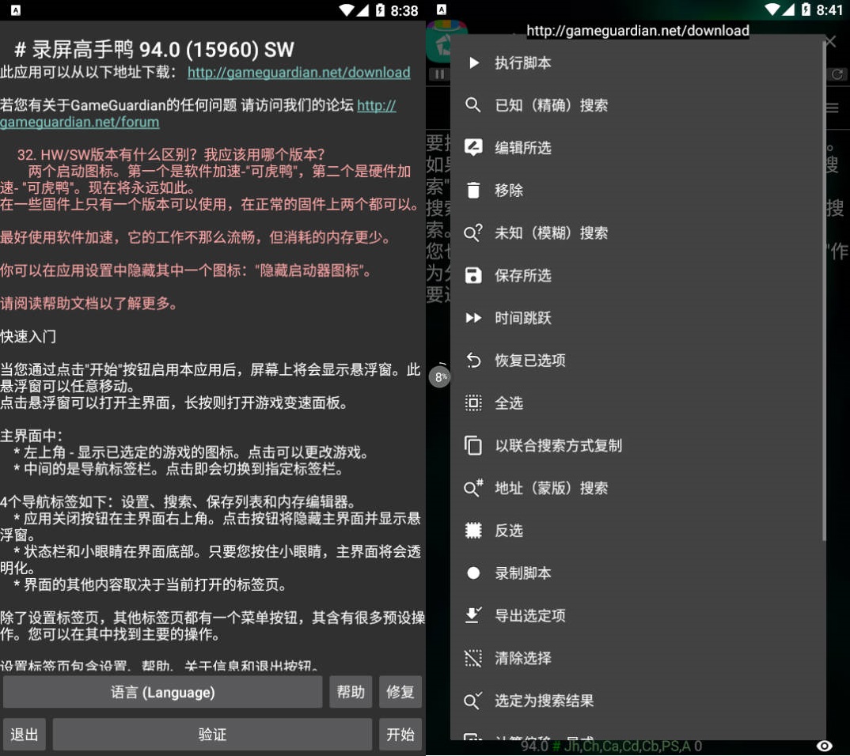Screen dimensions: 850x756
Task: Click the record circle icon for 录制脚本
Action: pyautogui.click(x=473, y=573)
